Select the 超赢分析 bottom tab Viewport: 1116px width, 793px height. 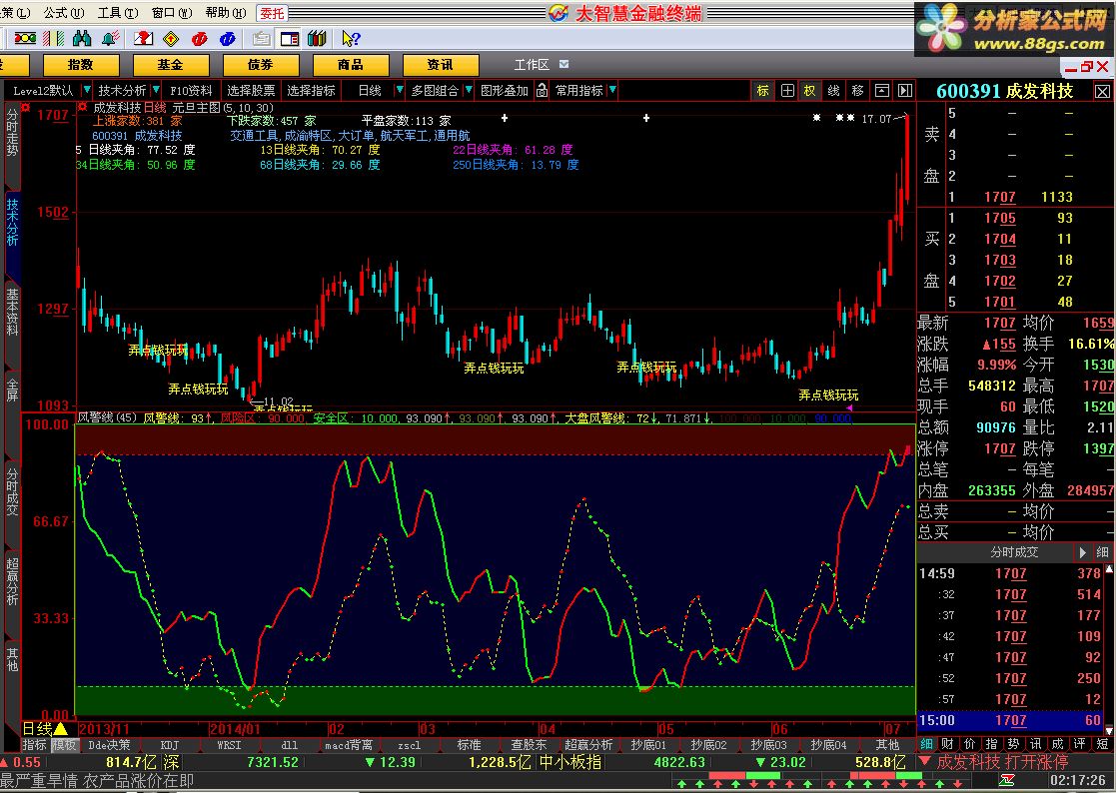point(588,745)
